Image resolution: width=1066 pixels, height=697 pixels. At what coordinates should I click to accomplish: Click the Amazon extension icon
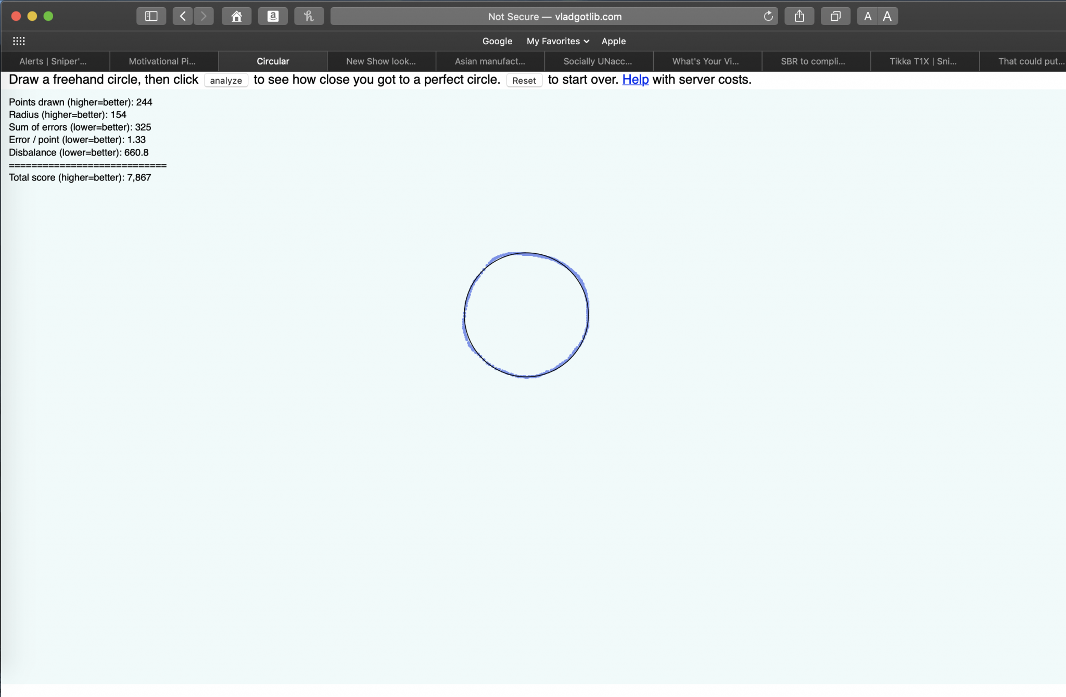tap(273, 16)
